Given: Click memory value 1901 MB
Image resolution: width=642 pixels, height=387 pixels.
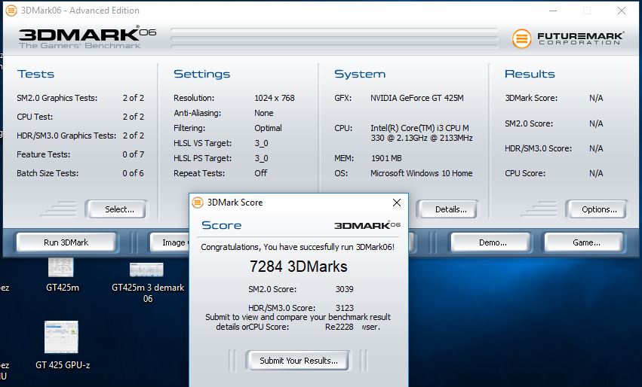Looking at the screenshot, I should pyautogui.click(x=386, y=158).
